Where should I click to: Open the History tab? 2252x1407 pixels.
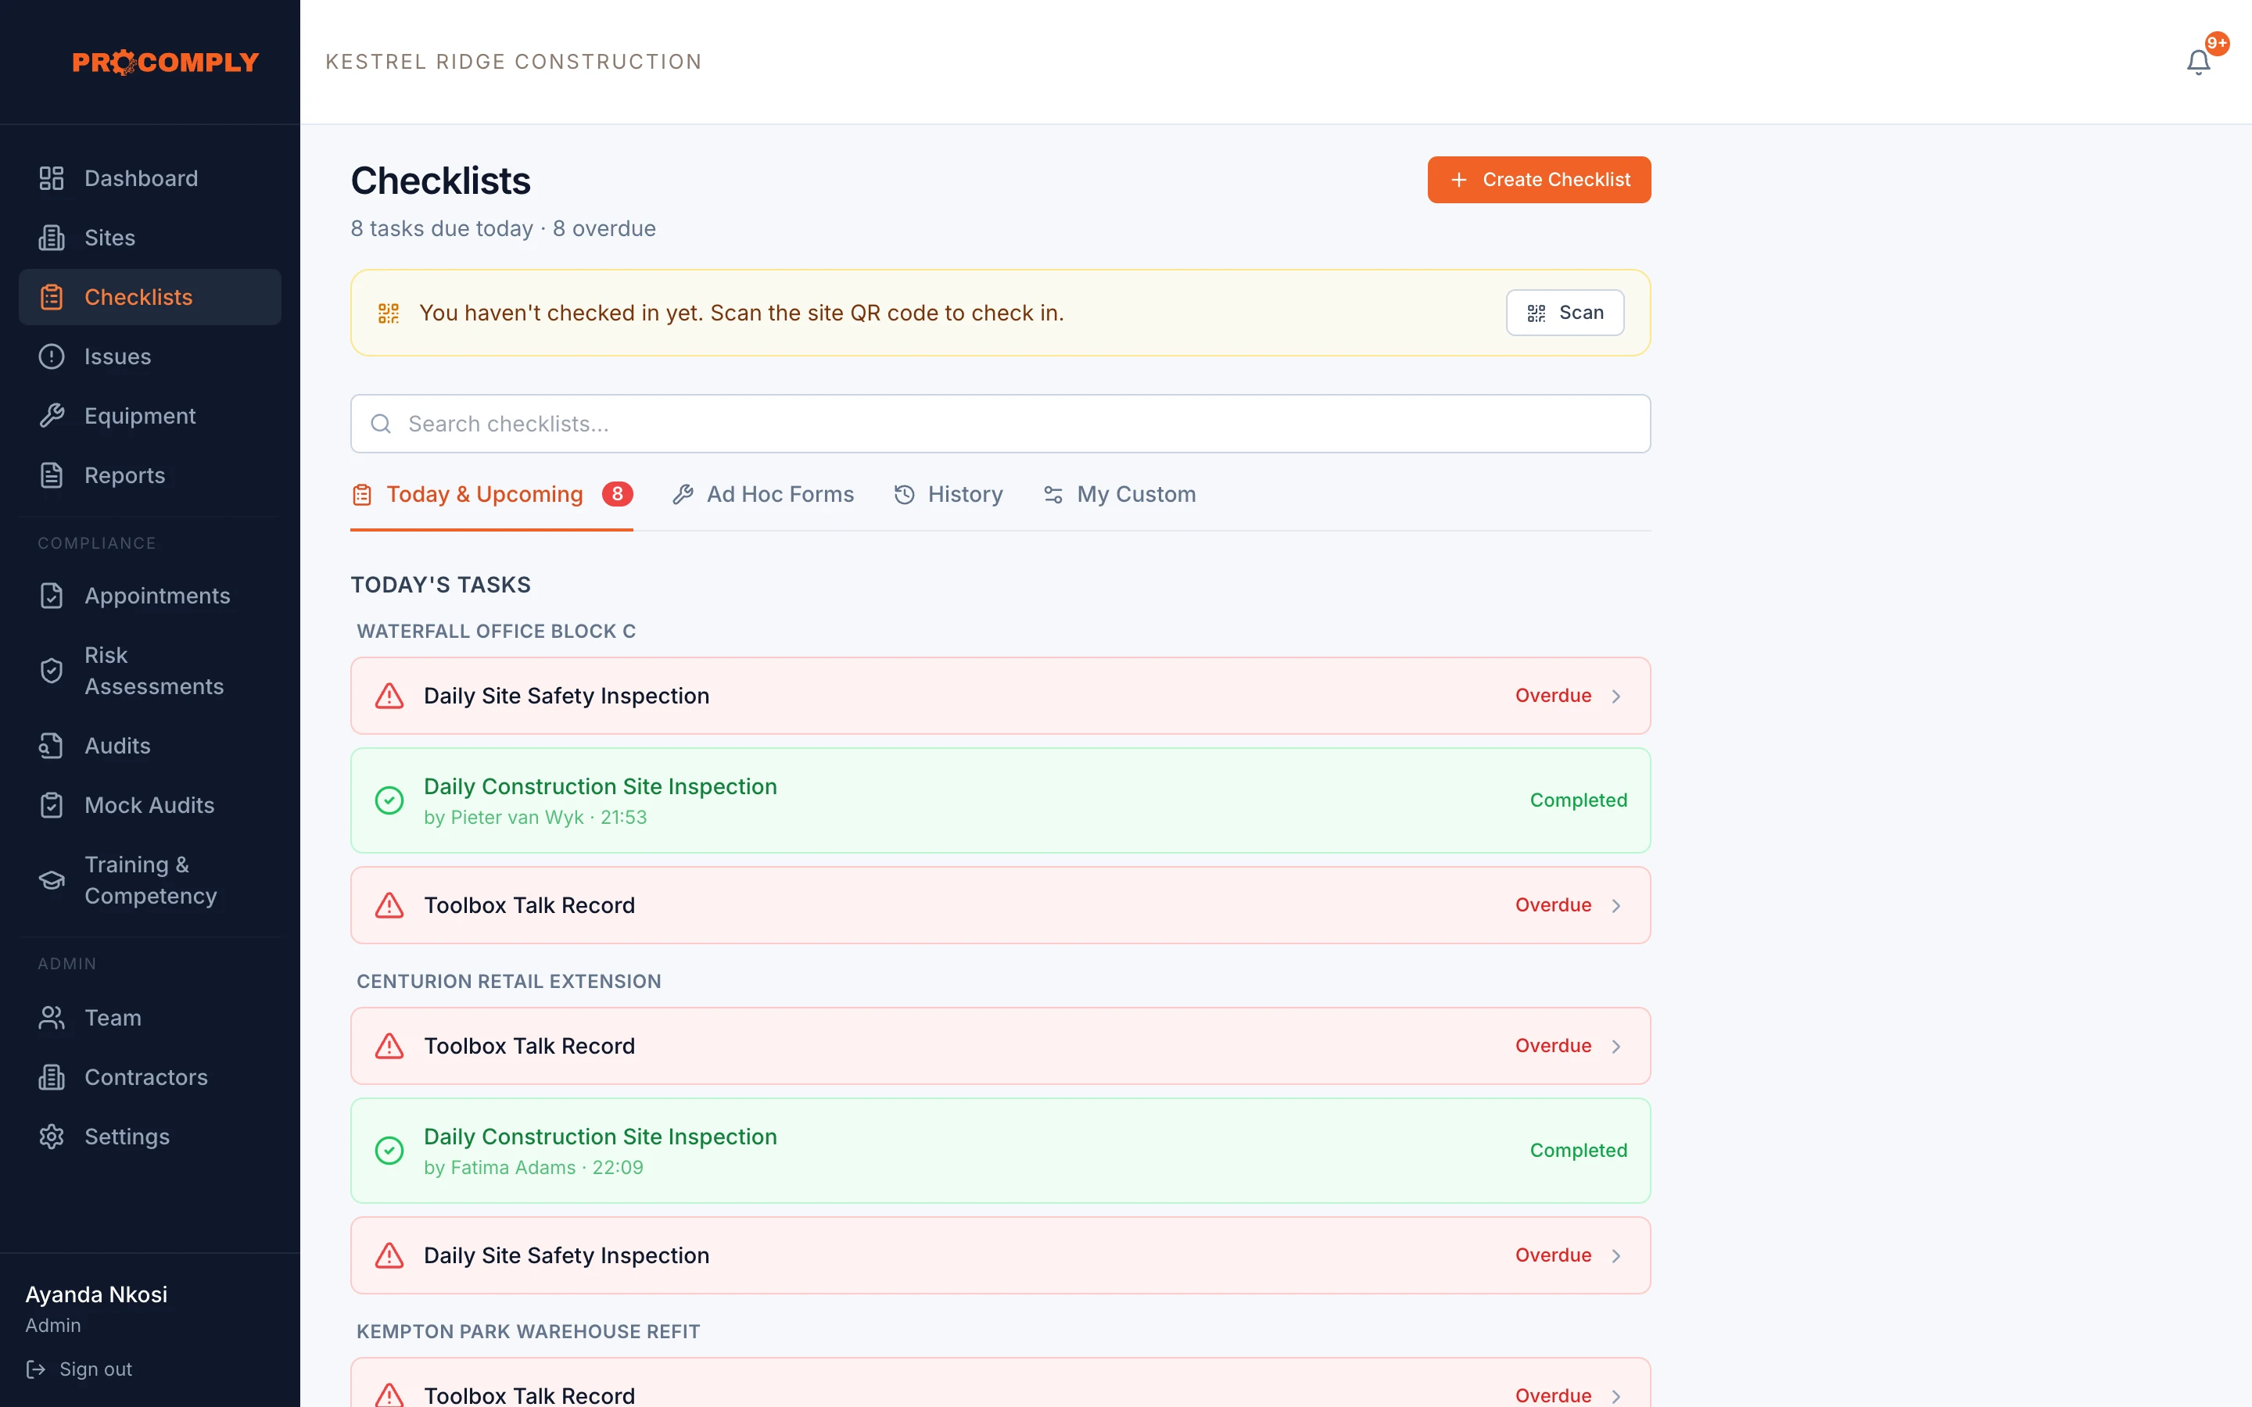coord(948,494)
